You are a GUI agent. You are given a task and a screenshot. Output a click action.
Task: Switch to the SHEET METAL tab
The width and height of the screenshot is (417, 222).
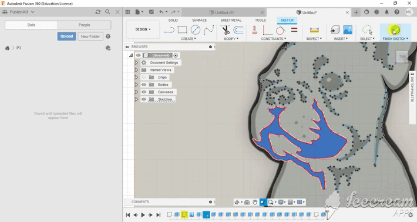[231, 20]
